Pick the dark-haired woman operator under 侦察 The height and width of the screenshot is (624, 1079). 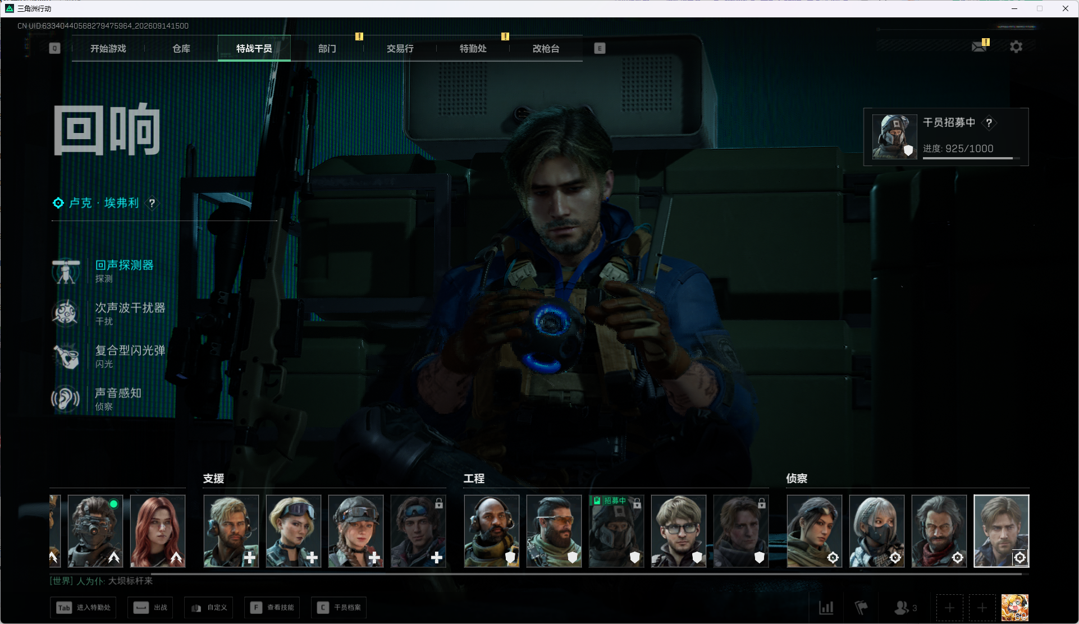(815, 531)
